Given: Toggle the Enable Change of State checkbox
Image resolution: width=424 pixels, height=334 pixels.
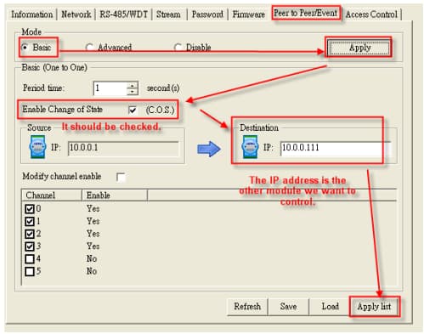Looking at the screenshot, I should [x=133, y=110].
